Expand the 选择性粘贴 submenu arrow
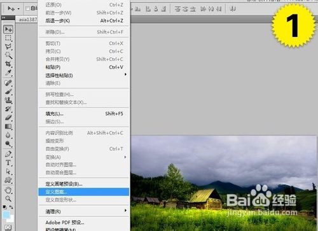This screenshot has width=318, height=231. pos(125,74)
